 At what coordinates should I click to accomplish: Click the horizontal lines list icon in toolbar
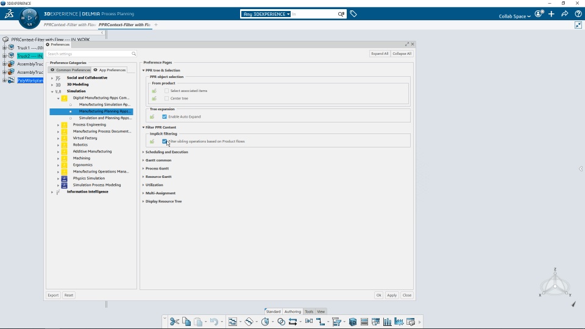[364, 322]
